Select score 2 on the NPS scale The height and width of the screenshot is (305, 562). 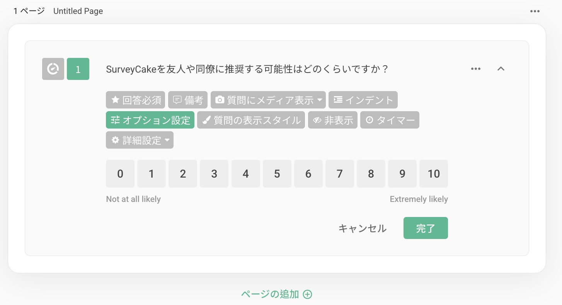pos(183,174)
